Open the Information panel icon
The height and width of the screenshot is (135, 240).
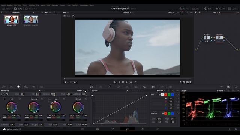click(236, 87)
